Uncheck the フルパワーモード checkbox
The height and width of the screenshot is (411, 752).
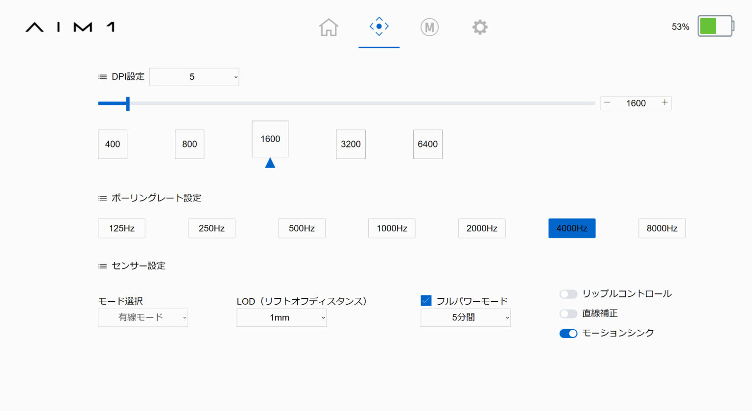coord(426,300)
